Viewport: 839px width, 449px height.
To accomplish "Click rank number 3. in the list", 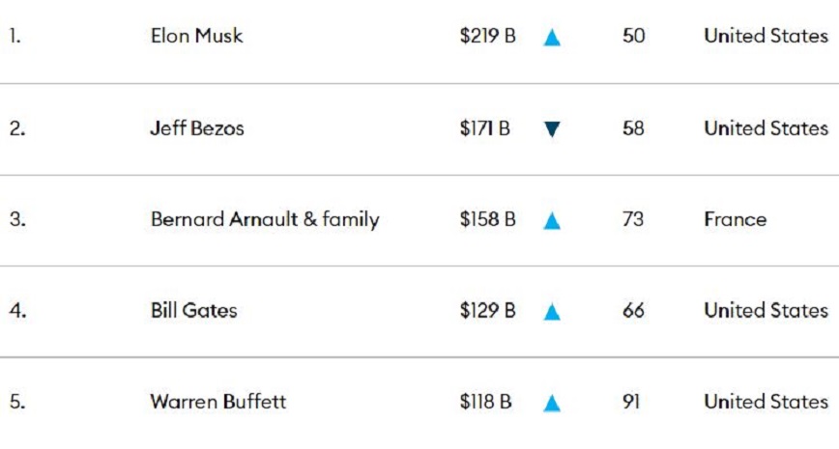I will tap(16, 220).
